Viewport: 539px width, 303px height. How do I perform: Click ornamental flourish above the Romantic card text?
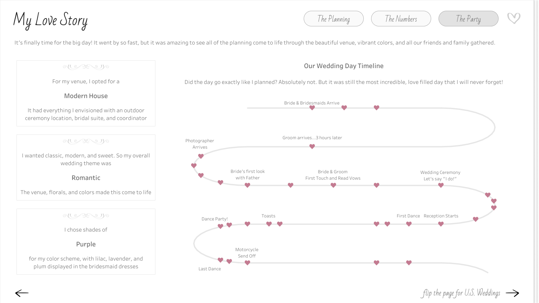coord(86,141)
